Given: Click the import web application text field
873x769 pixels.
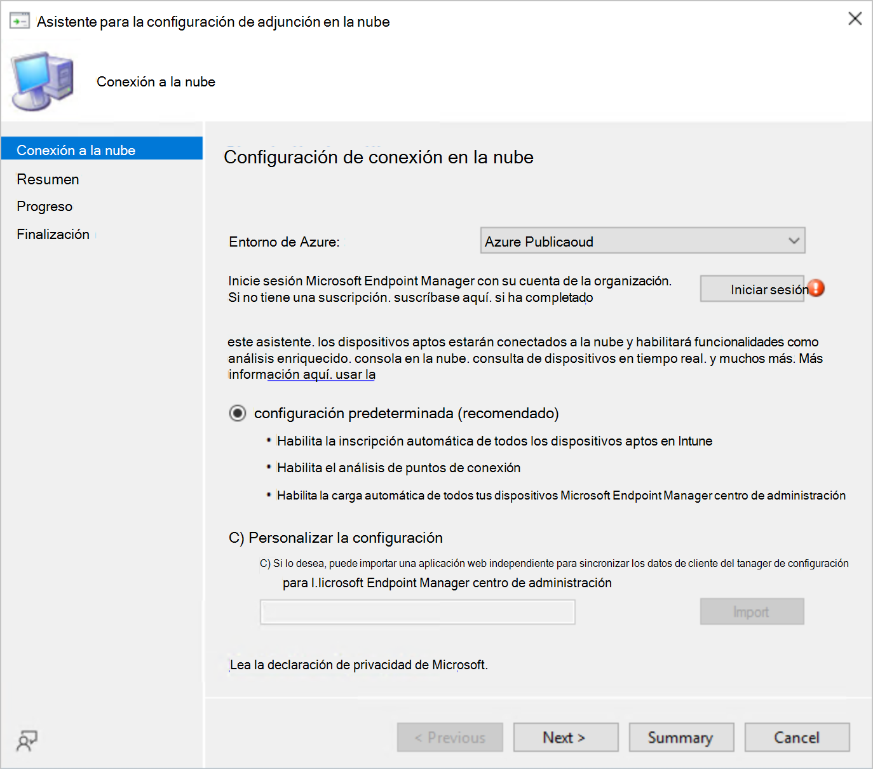Looking at the screenshot, I should click(x=417, y=611).
